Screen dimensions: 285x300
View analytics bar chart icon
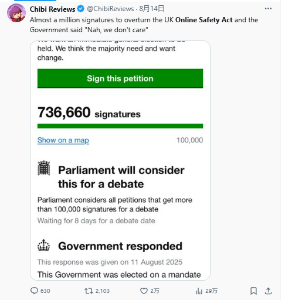click(199, 291)
